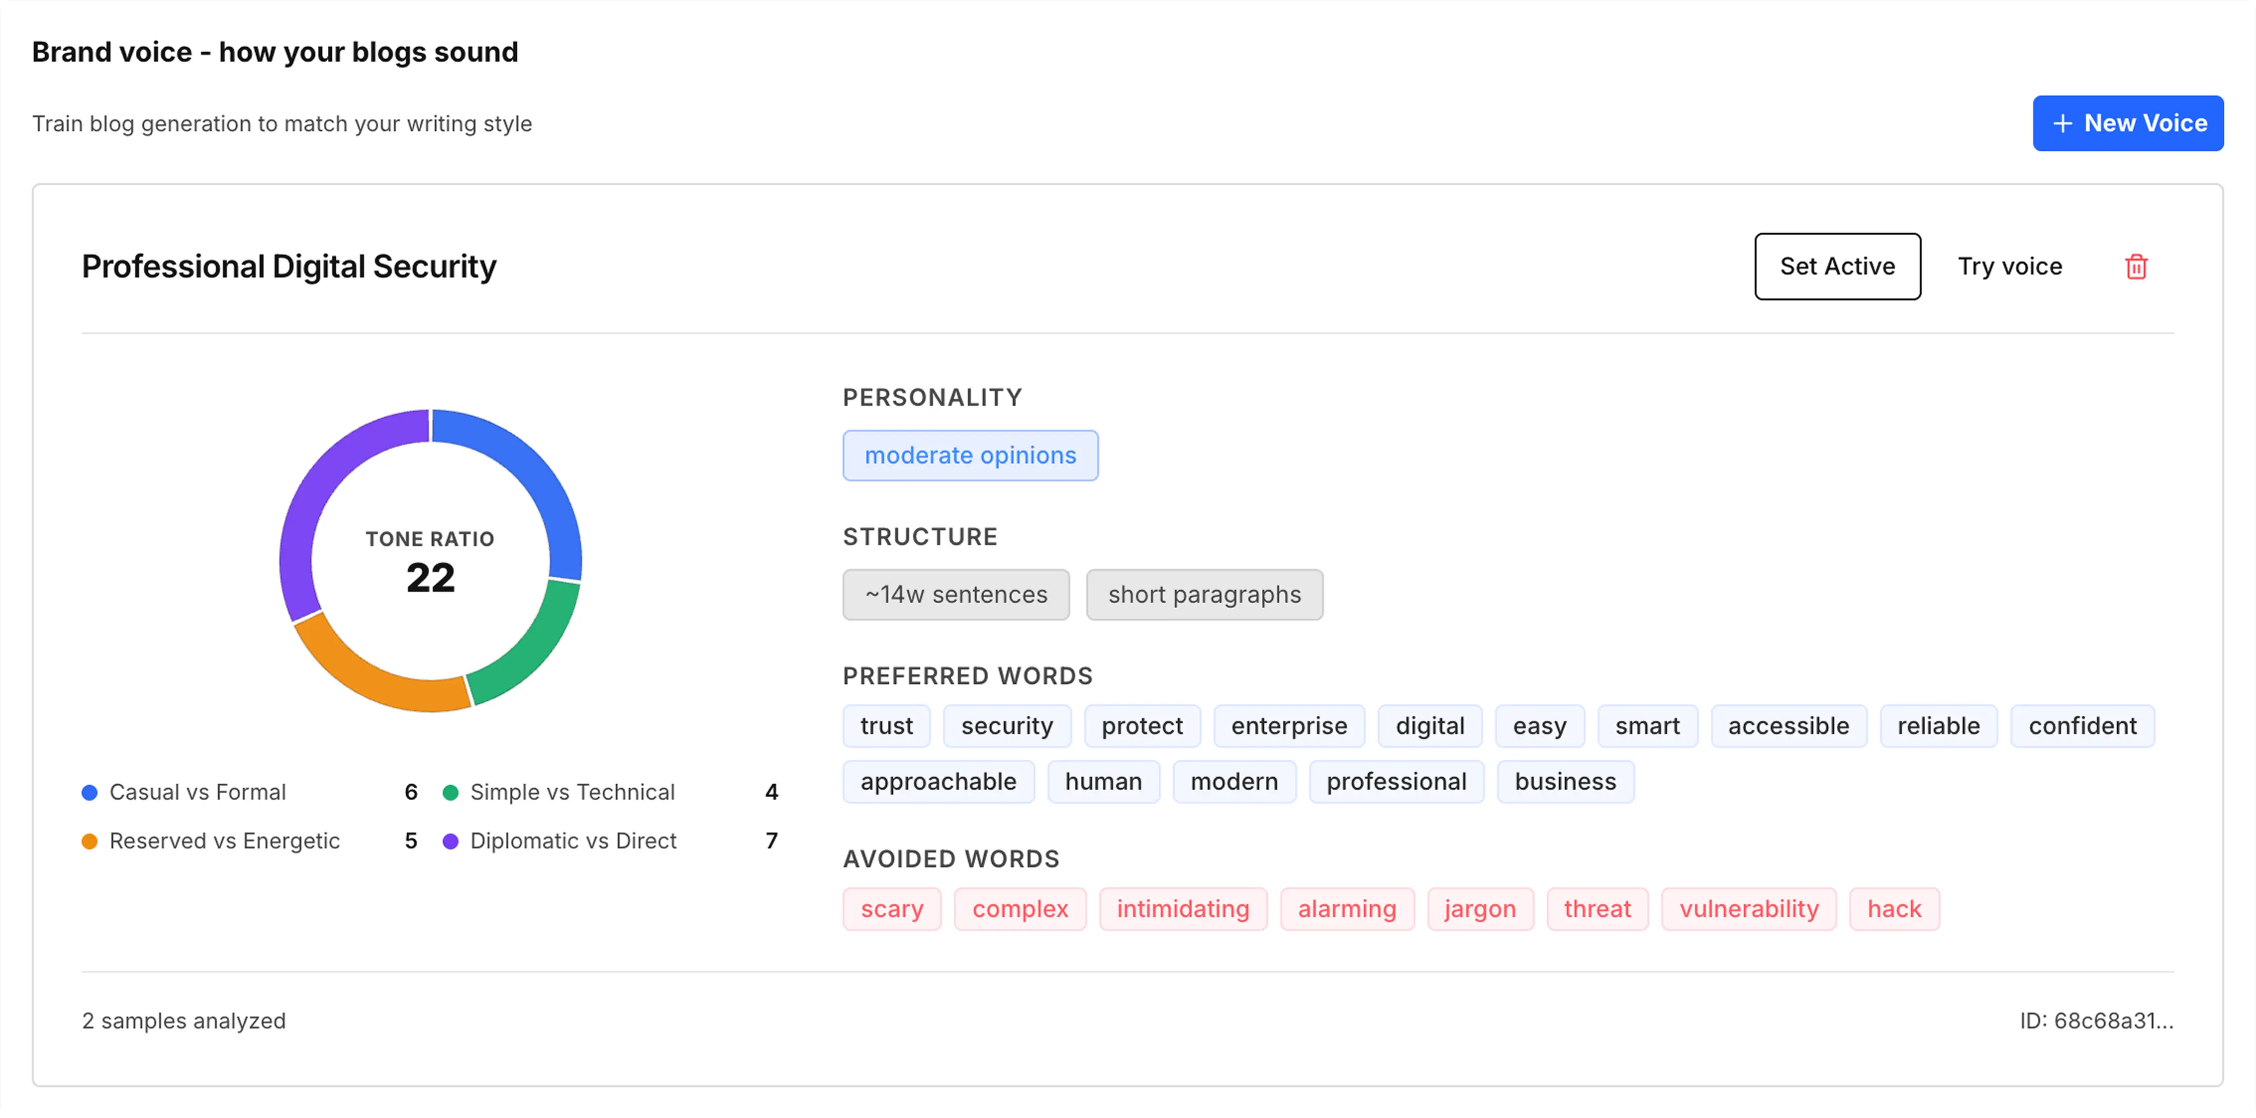This screenshot has height=1118, width=2256.
Task: Open Try voice for this profile
Action: coord(2010,266)
